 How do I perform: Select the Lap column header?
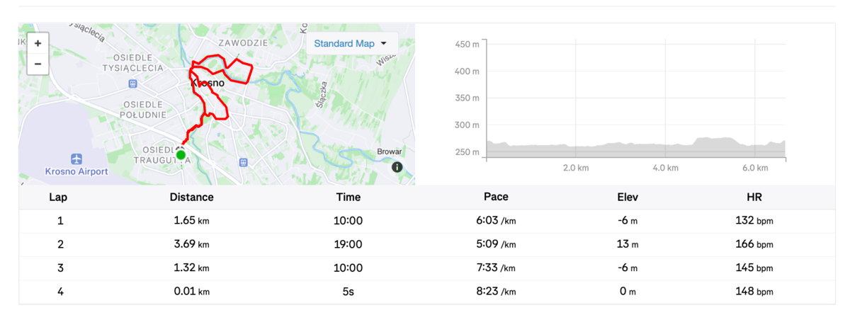click(58, 197)
